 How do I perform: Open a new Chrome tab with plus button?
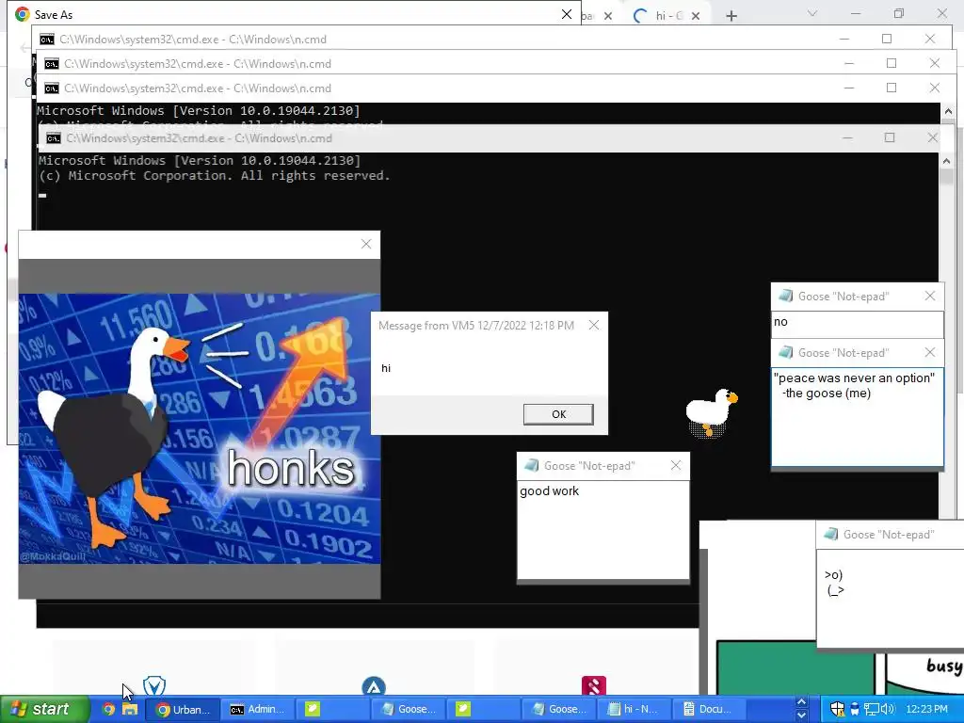click(x=731, y=16)
